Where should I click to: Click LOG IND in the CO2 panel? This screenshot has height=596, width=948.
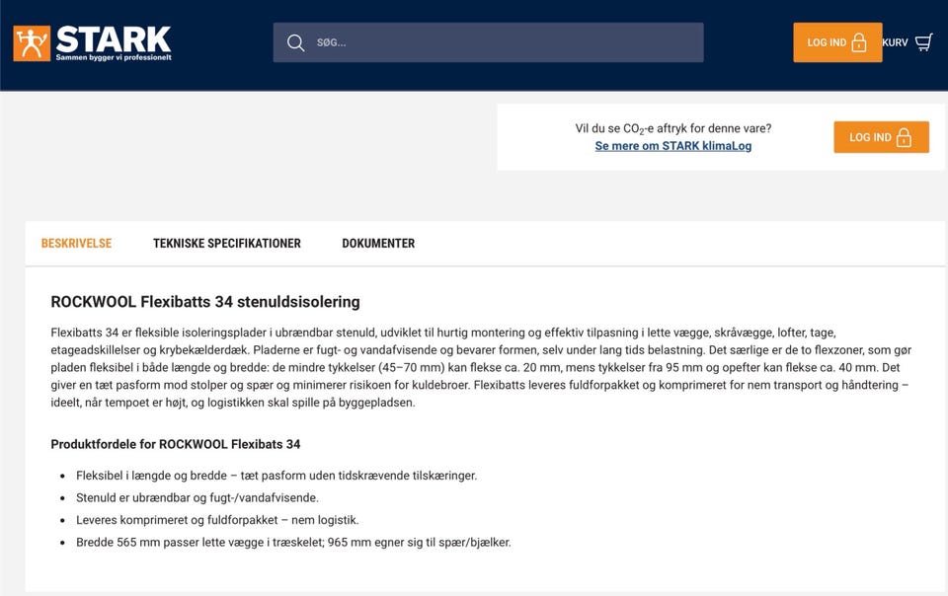pos(881,137)
